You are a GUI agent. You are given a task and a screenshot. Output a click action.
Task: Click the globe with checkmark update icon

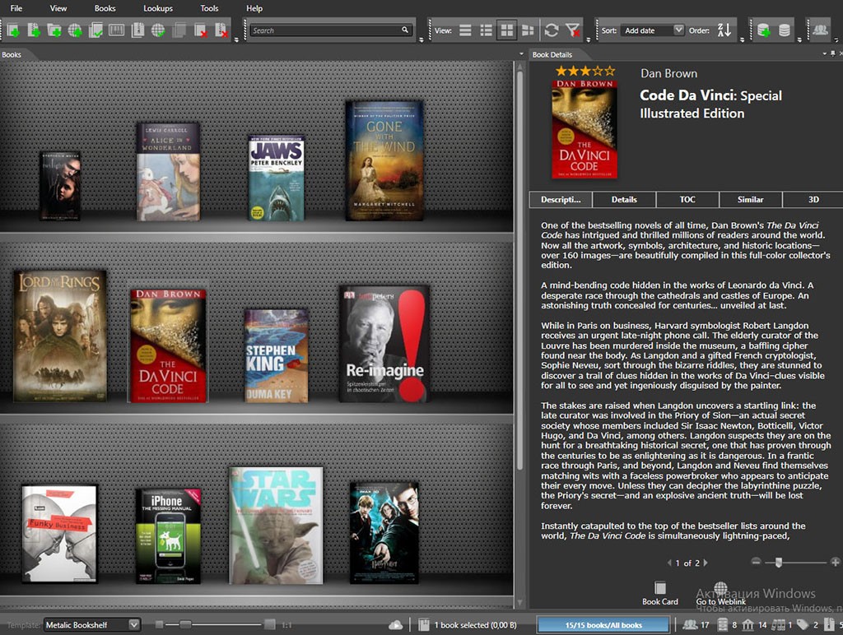point(158,30)
